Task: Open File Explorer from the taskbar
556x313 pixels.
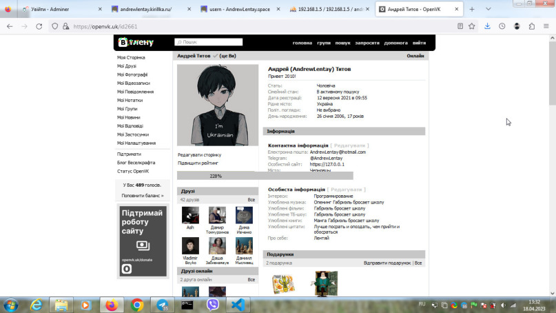Action: point(61,305)
